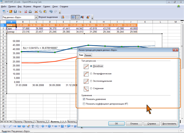Select the Rectangle drawing tool

point(19,126)
